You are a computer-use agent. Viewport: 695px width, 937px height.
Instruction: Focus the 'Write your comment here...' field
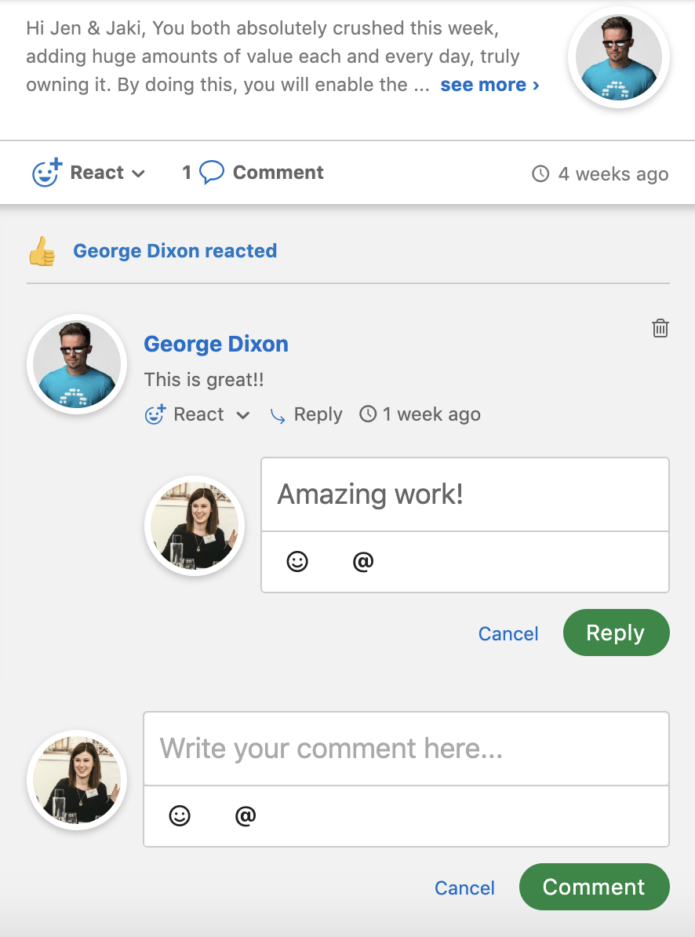[x=406, y=749]
